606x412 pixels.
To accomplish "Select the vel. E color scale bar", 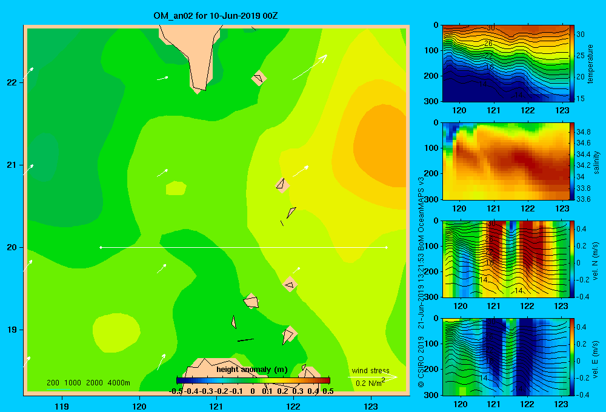I will (x=572, y=357).
